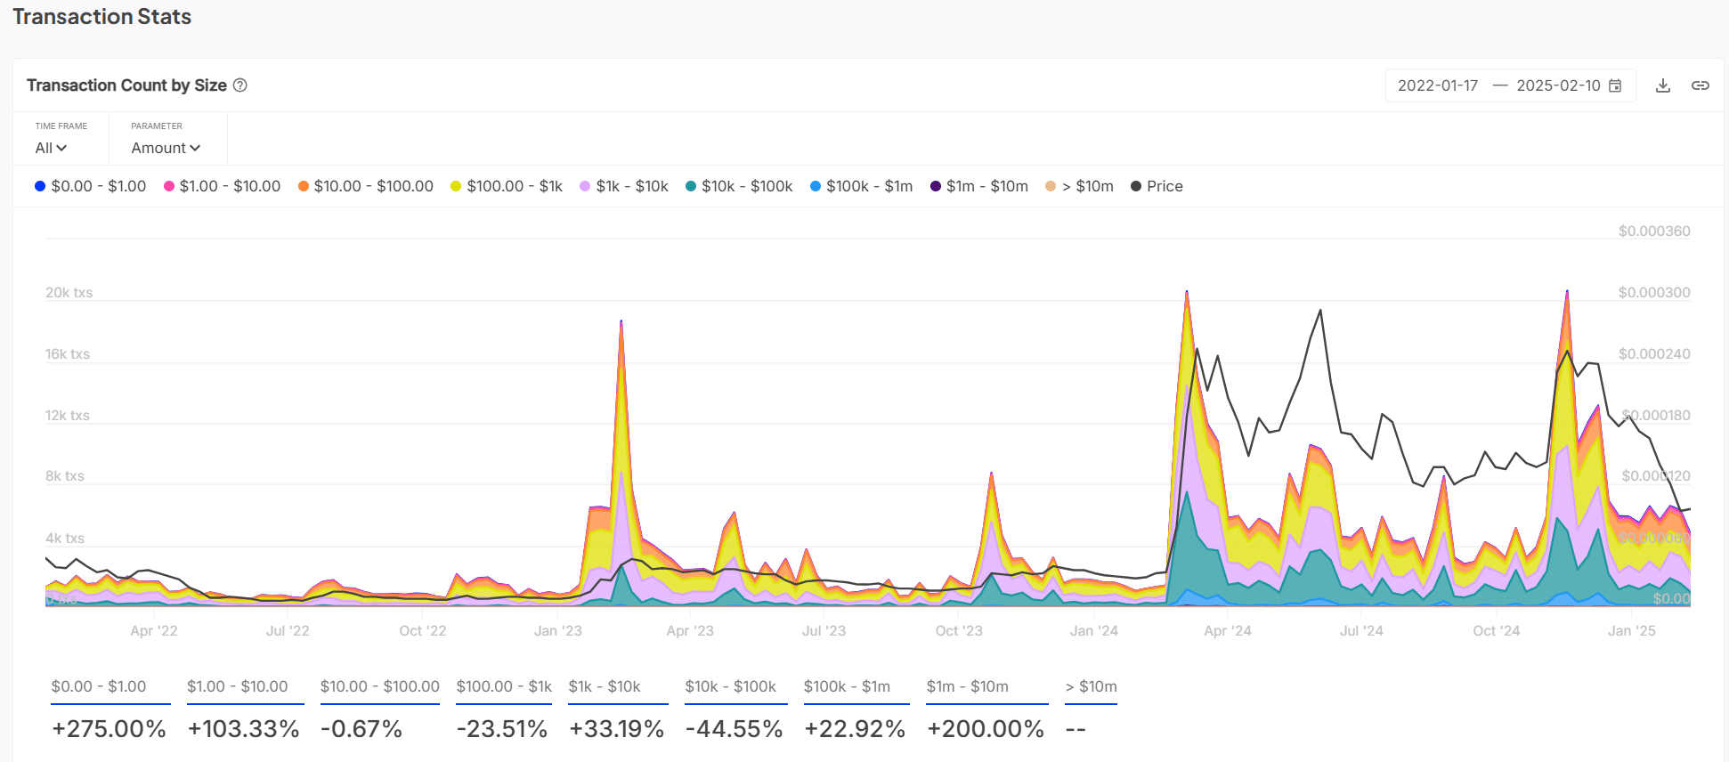Click the yellow $100.00 - $1k legend dot

tap(456, 186)
